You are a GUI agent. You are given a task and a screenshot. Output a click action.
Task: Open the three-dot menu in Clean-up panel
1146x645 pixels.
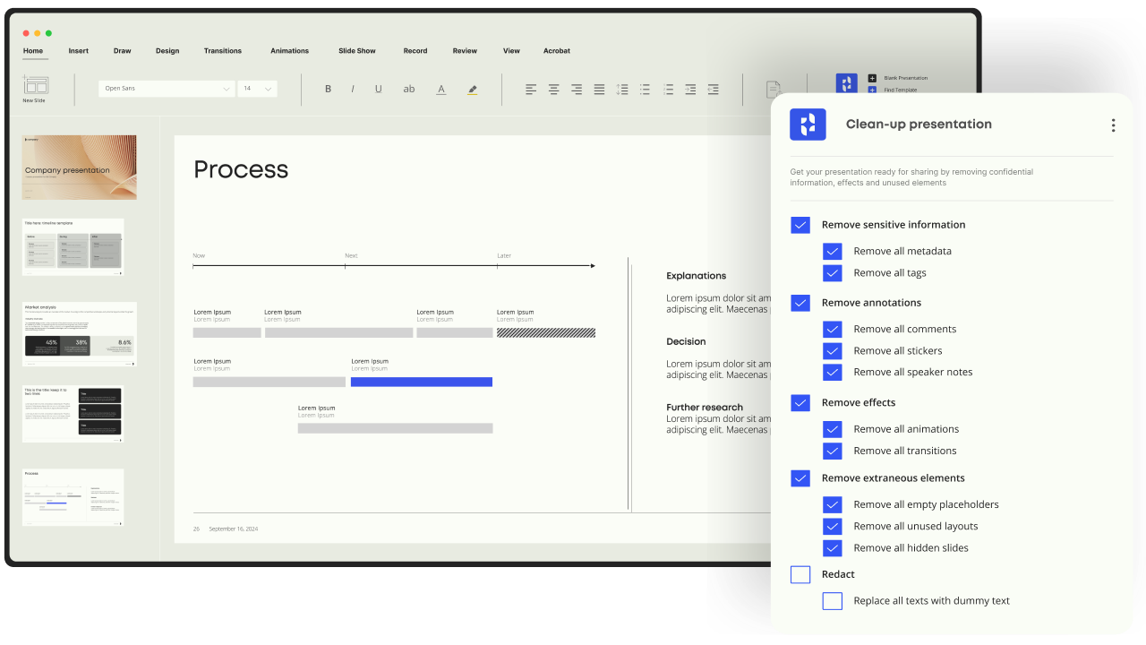1113,125
